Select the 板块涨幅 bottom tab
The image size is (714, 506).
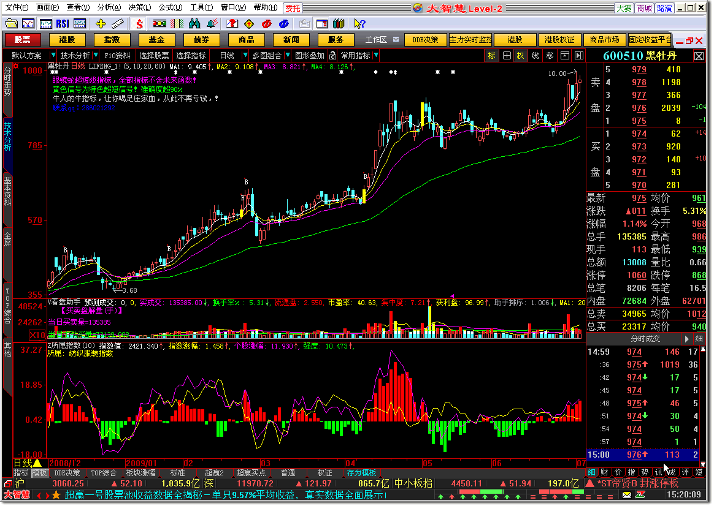(140, 473)
